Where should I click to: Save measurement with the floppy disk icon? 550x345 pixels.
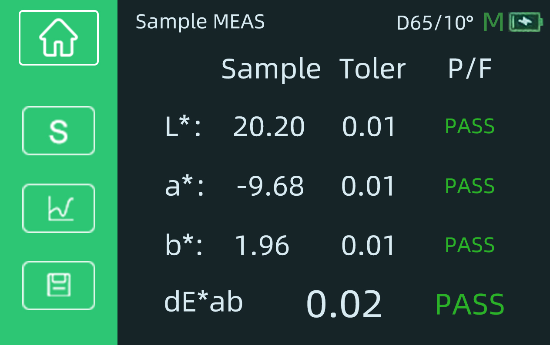pyautogui.click(x=59, y=285)
